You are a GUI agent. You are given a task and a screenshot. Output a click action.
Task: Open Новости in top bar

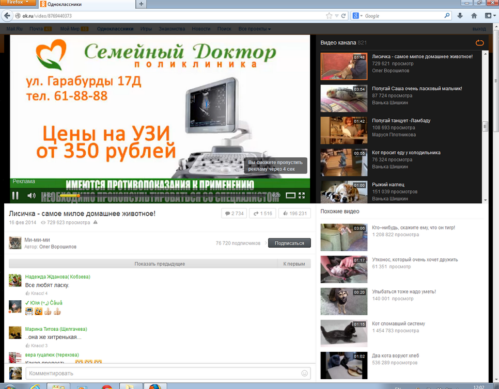[201, 28]
